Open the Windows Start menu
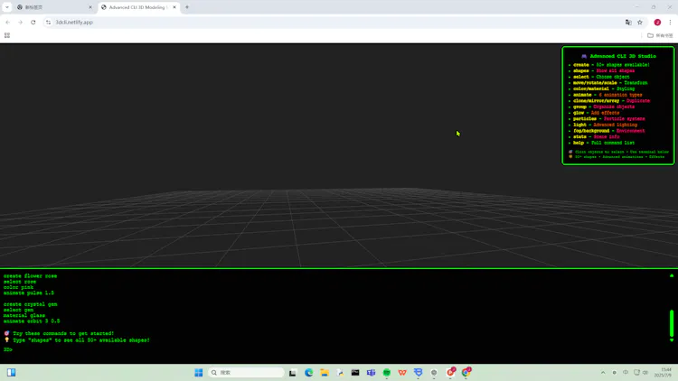 pyautogui.click(x=199, y=372)
